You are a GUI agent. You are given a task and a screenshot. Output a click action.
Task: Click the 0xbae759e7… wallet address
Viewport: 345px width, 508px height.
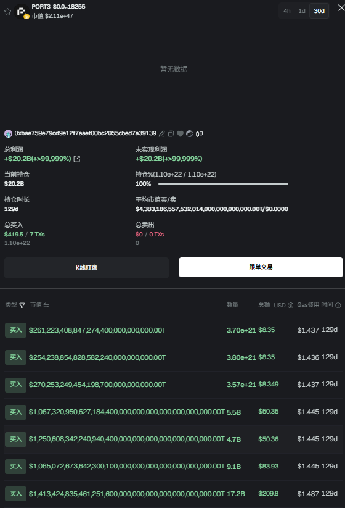pos(86,133)
